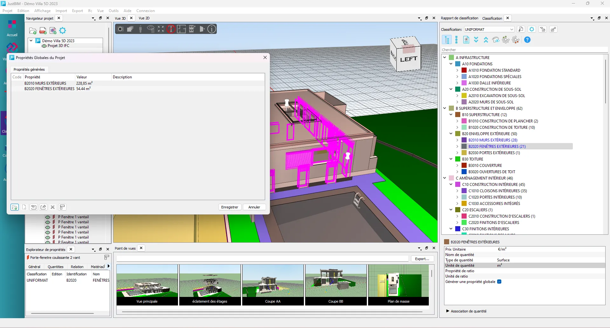Expand the 'Association de quantité' section

448,311
